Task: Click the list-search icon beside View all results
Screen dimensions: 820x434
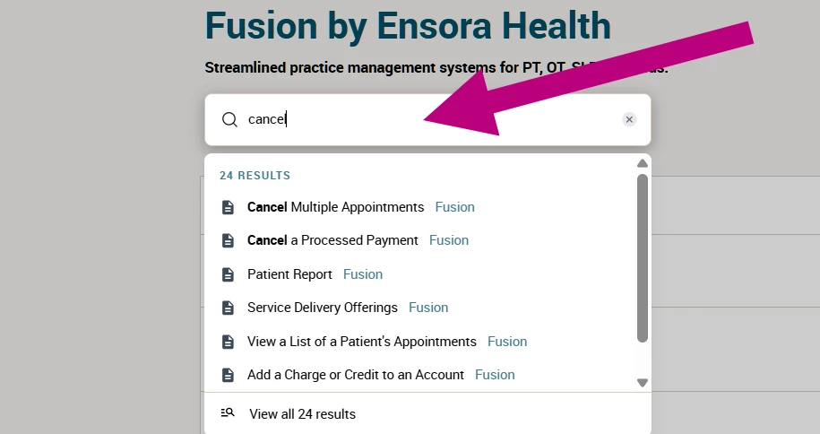Action: point(228,413)
